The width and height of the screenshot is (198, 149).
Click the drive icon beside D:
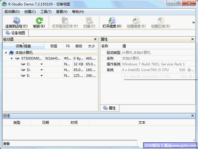coord(23,70)
